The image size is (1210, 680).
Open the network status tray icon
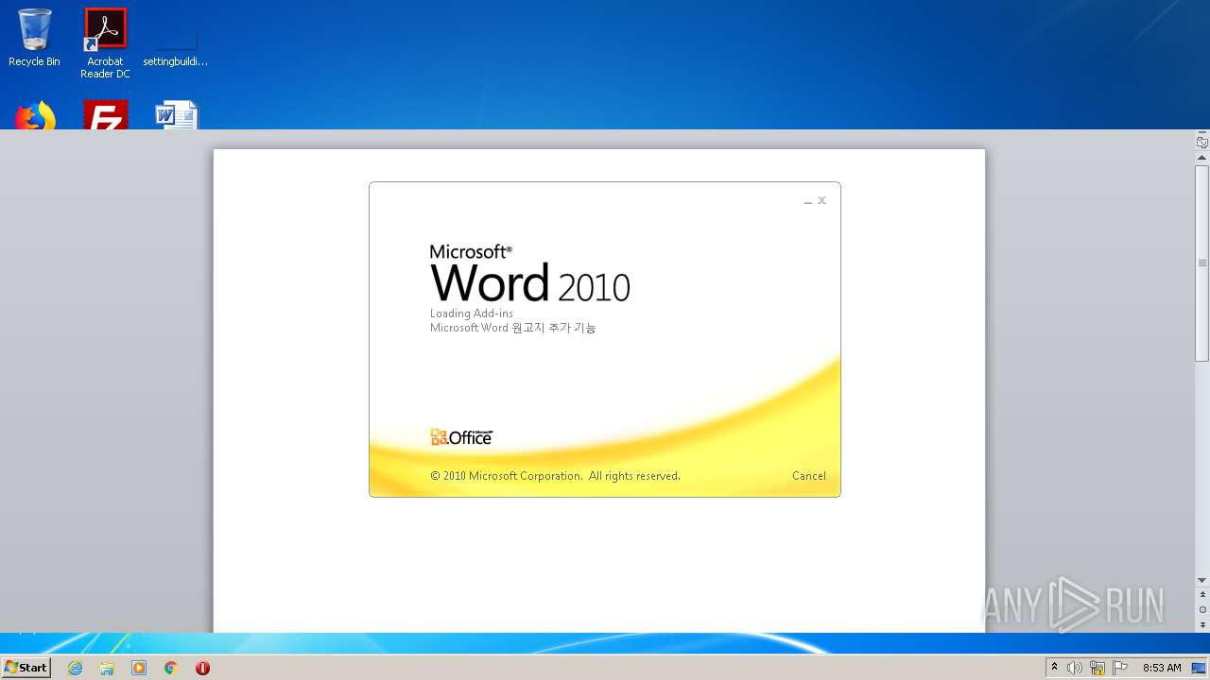click(1098, 668)
